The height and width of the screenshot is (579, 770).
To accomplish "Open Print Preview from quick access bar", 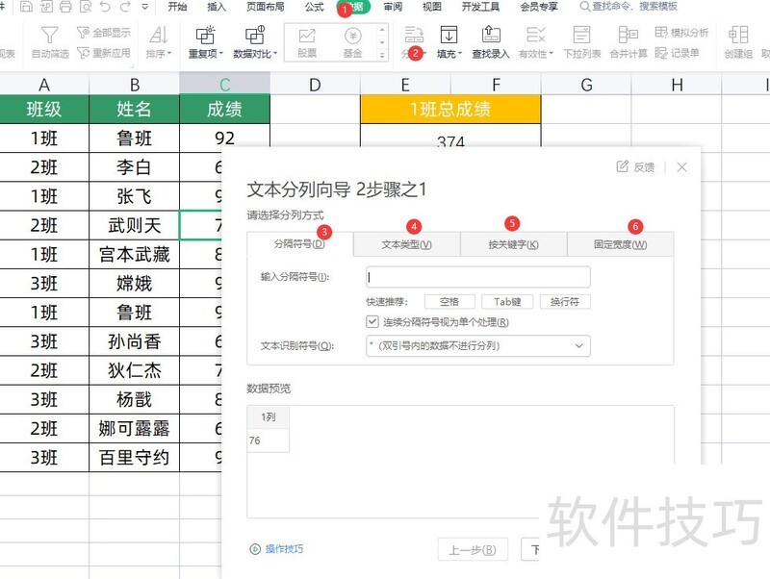I will 85,7.
